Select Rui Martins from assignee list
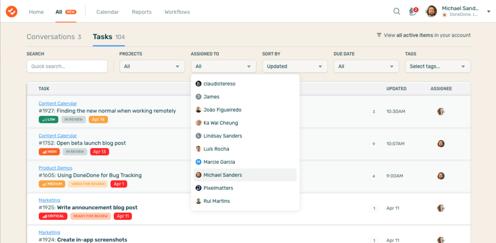The image size is (496, 243). click(x=245, y=201)
